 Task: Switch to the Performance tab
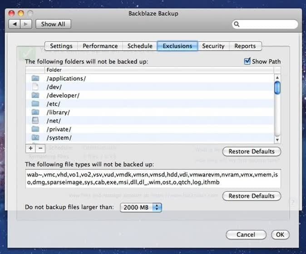click(100, 46)
